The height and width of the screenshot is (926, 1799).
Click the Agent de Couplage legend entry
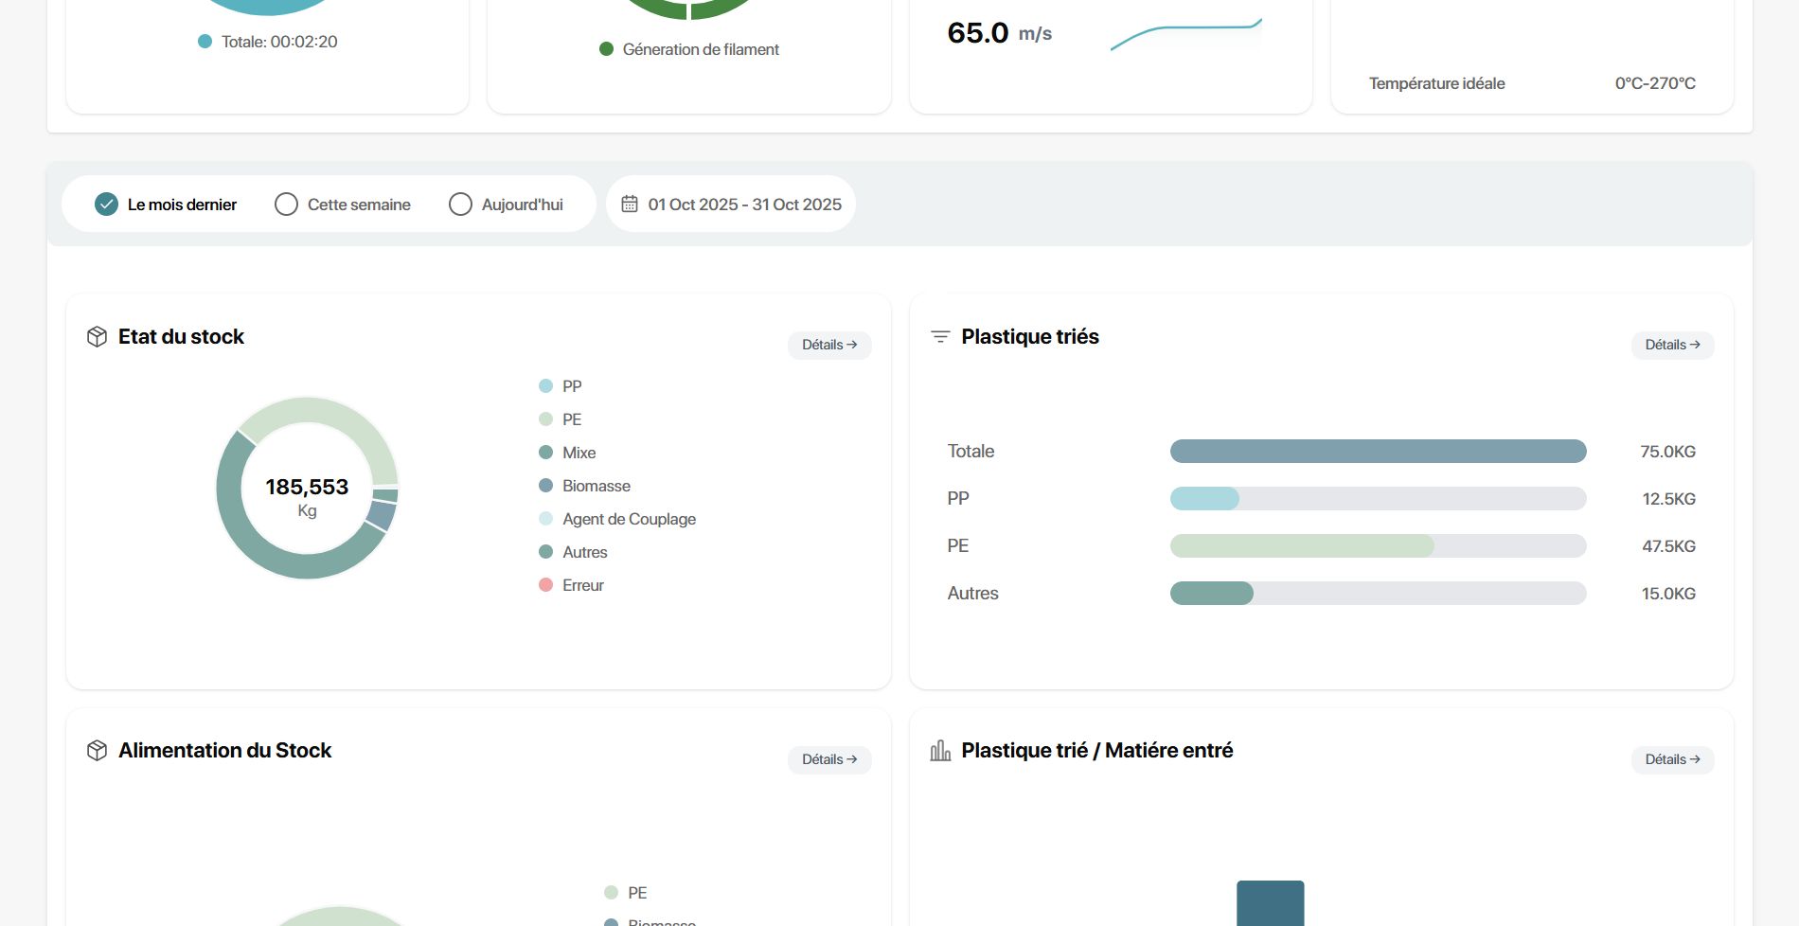617,519
